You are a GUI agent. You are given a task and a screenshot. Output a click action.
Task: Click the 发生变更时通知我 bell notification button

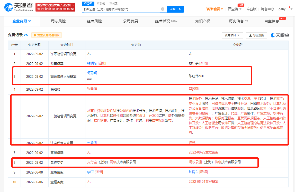(x=47, y=35)
